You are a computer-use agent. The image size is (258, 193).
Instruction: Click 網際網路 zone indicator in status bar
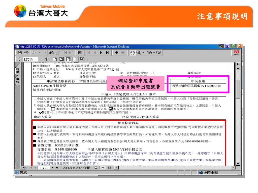click(209, 172)
